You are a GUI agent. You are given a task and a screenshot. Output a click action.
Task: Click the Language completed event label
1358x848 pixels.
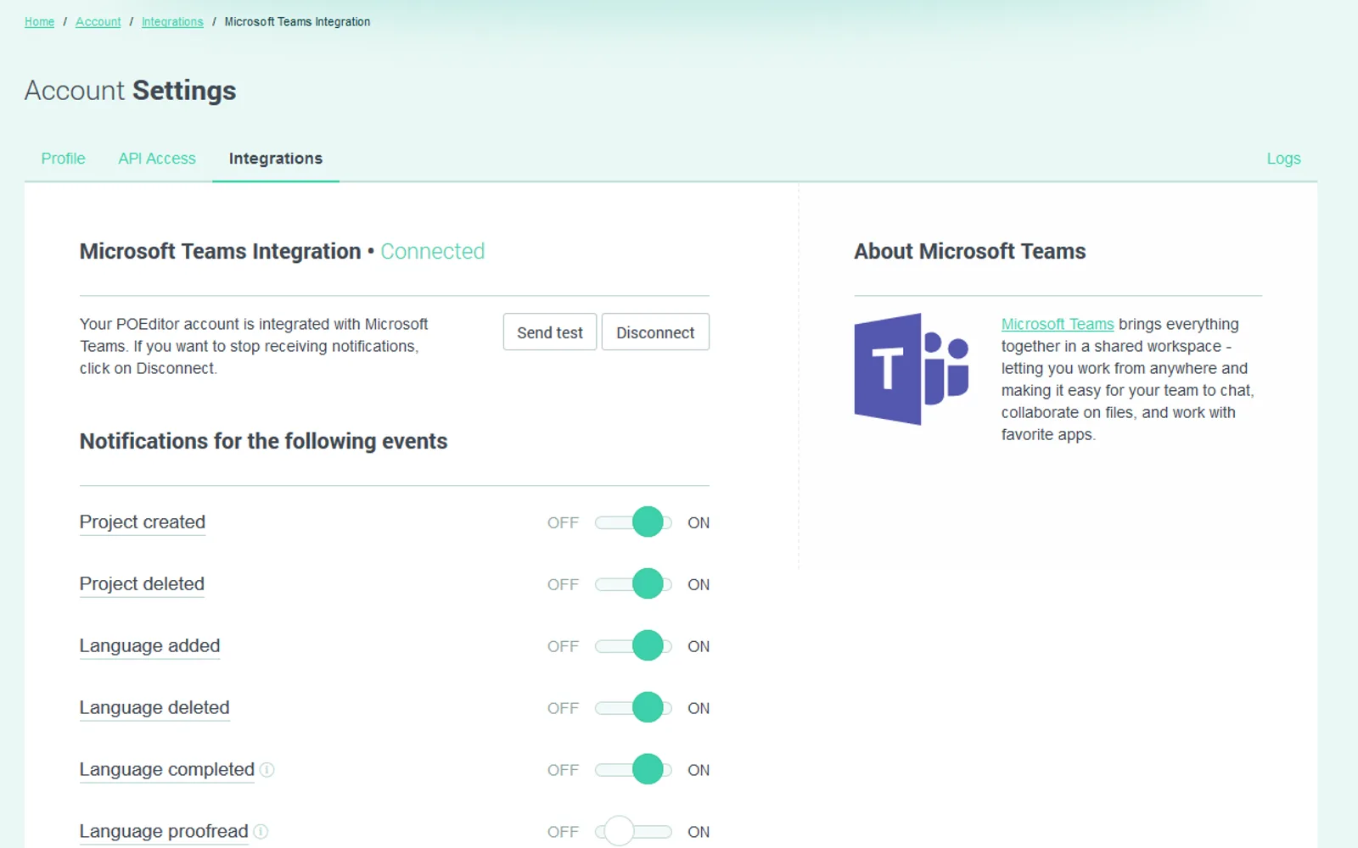pyautogui.click(x=167, y=770)
